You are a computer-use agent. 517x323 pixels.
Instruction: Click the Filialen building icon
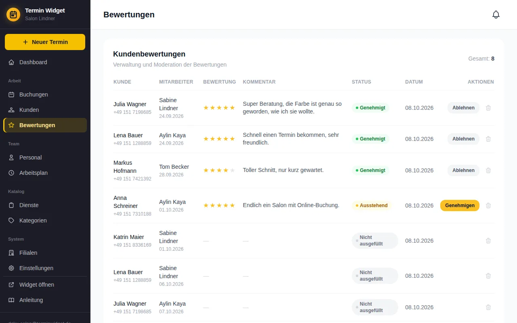11,253
